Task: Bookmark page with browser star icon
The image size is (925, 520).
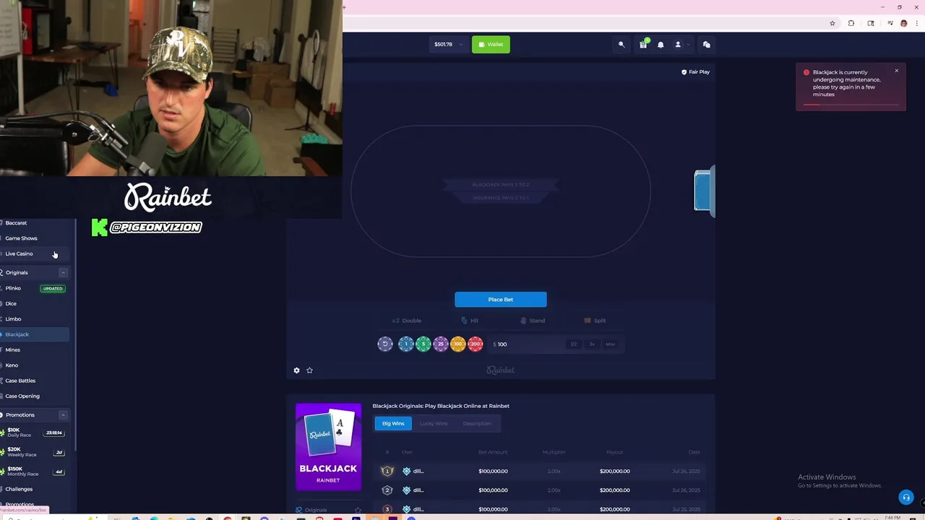Action: pyautogui.click(x=832, y=23)
